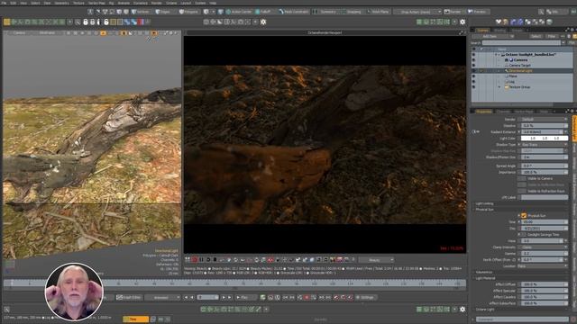Open the render pass dropdown in Octane toolbar
577x324 pixels.
376,260
